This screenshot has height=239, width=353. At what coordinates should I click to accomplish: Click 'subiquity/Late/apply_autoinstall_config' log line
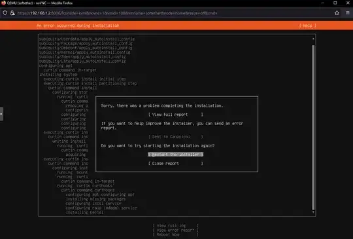(82, 61)
